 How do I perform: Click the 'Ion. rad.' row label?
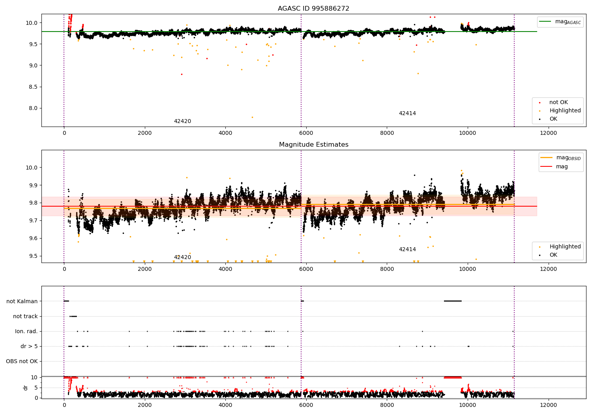click(26, 331)
